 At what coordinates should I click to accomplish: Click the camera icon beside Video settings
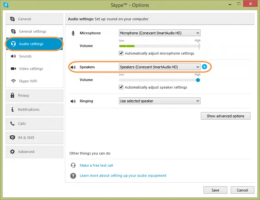pos(13,69)
